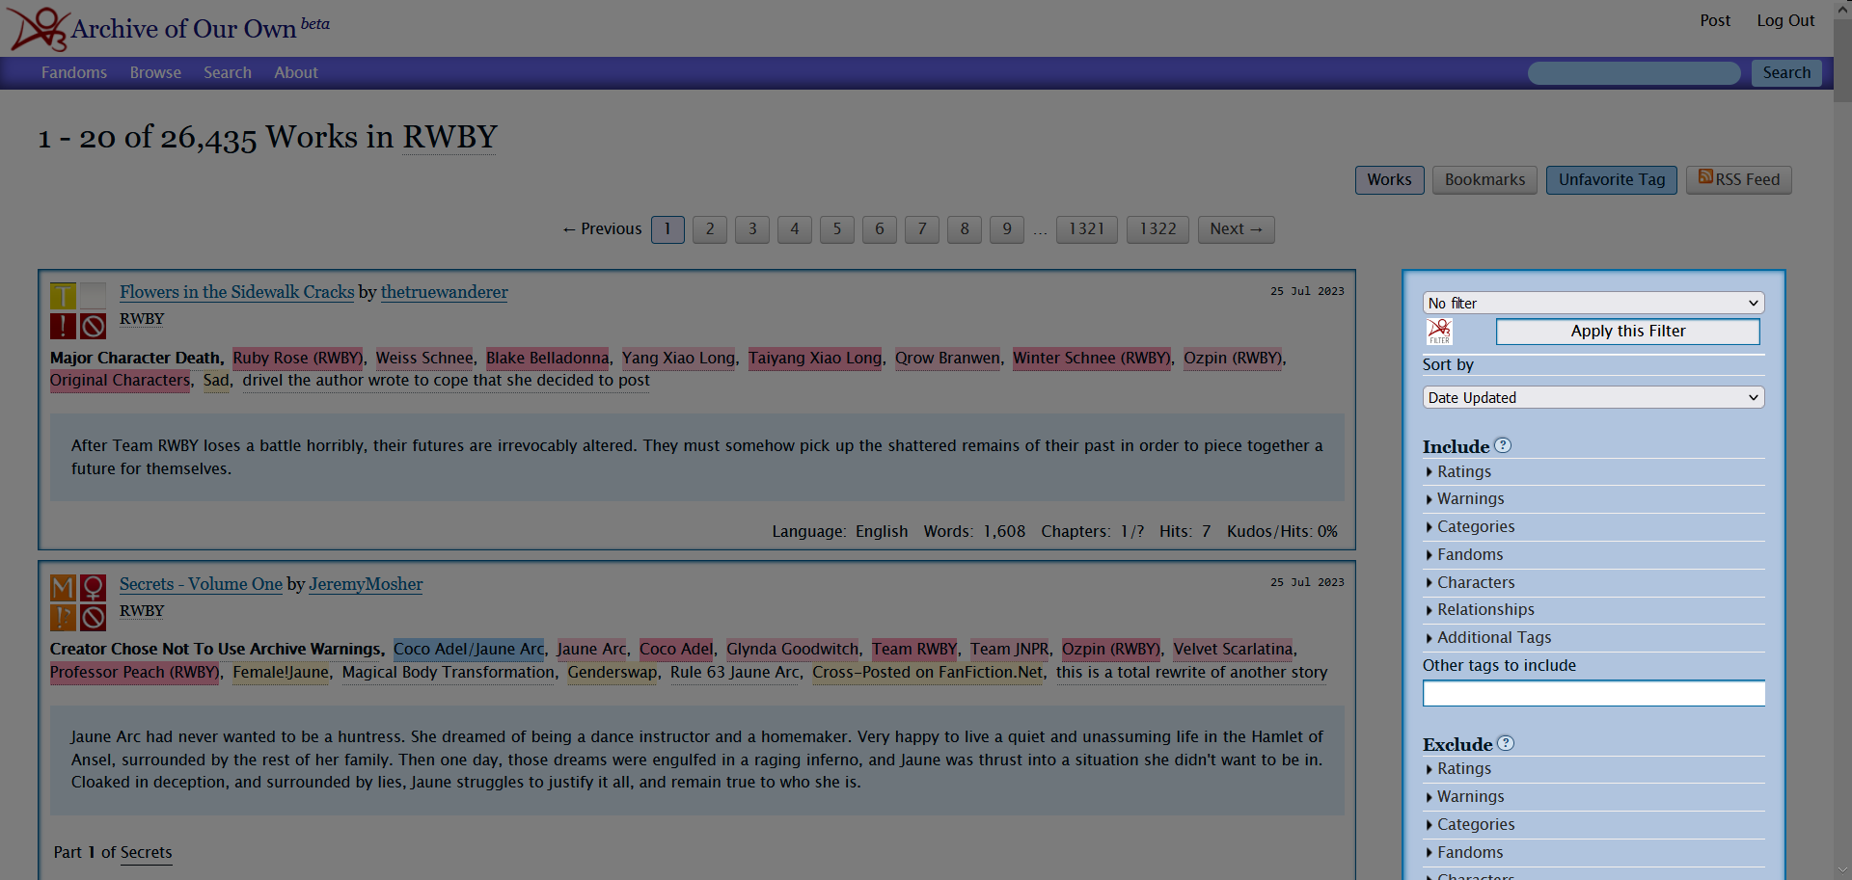Go to page 2 of results
This screenshot has height=880, width=1852.
coord(710,228)
